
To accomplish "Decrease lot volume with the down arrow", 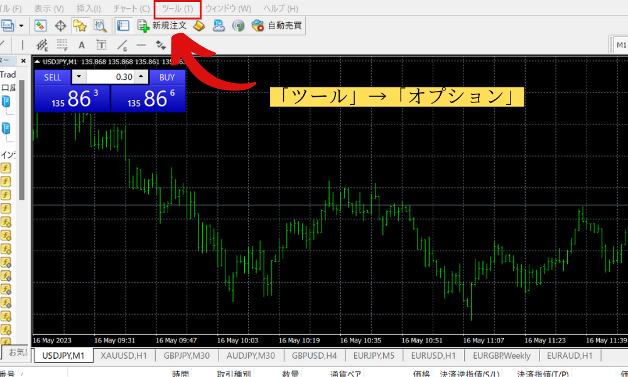I will coord(78,77).
